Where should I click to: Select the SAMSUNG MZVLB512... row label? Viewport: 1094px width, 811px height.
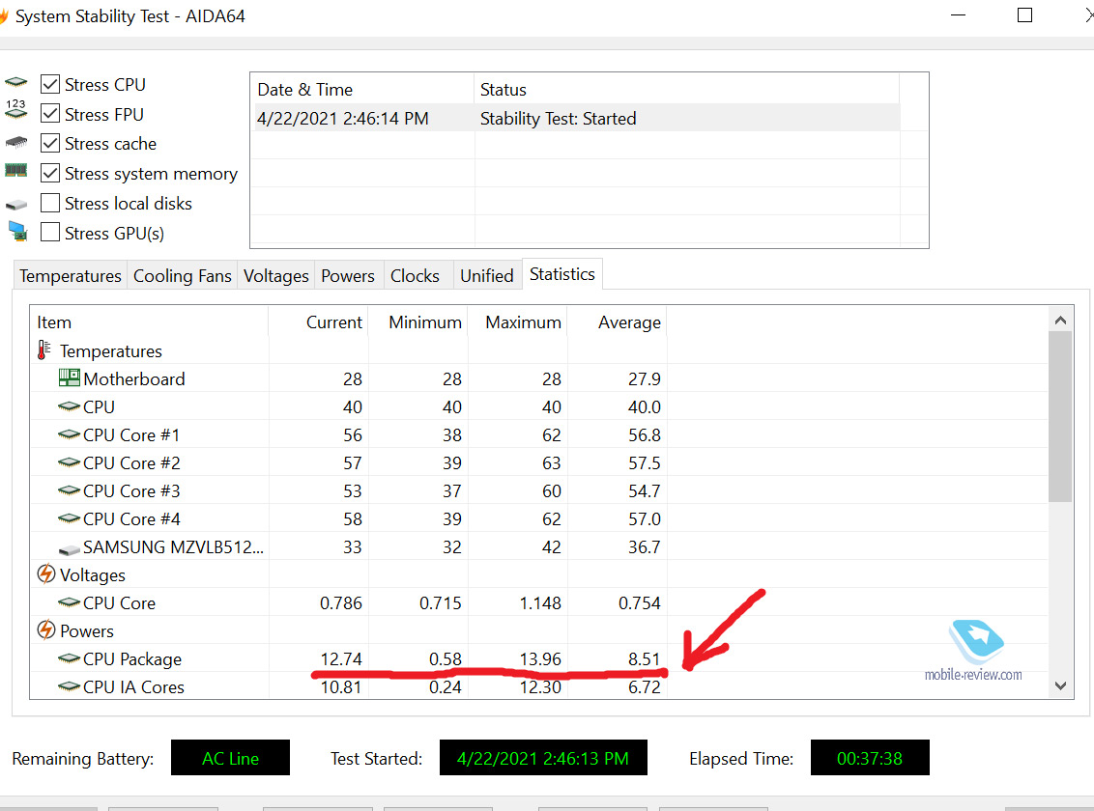(173, 546)
